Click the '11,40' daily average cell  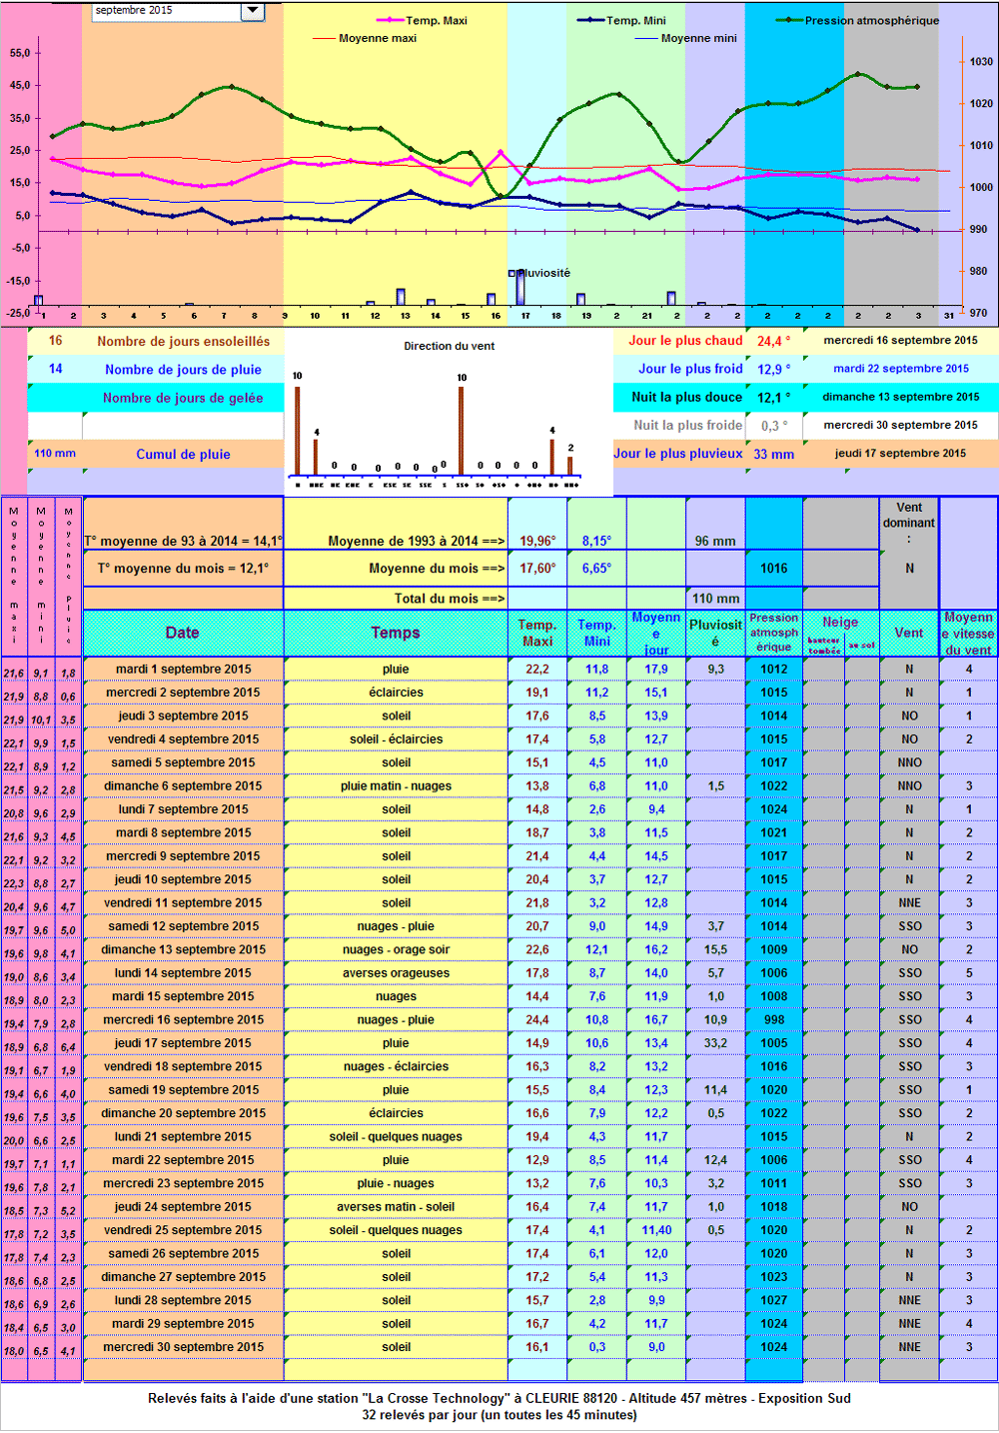coord(656,1230)
